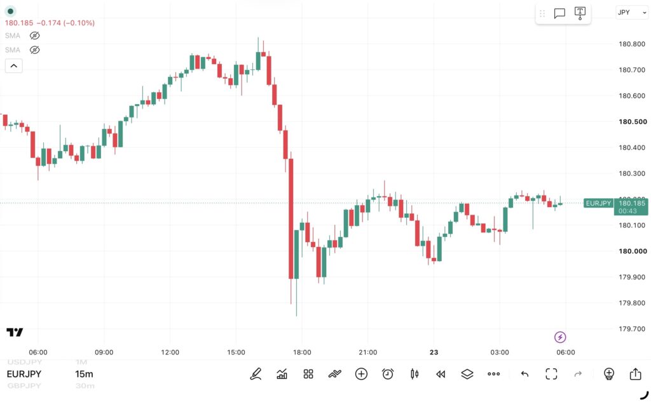The height and width of the screenshot is (402, 651).
Task: Click the EURJPY 180.185 price label
Action: click(615, 203)
